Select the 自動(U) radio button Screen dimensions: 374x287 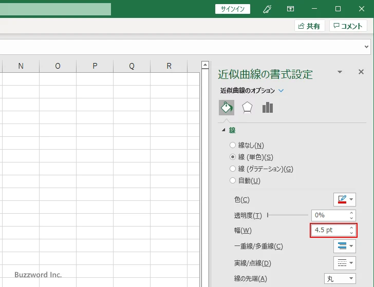(x=233, y=180)
